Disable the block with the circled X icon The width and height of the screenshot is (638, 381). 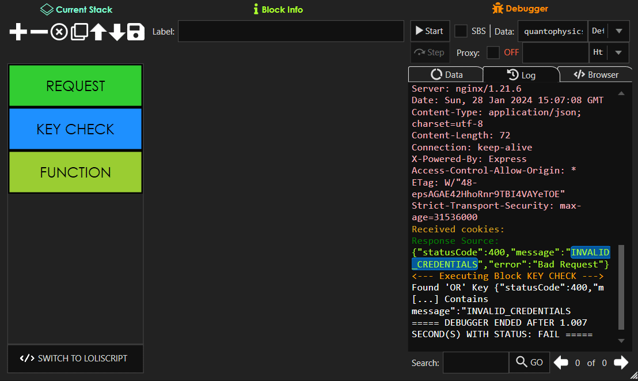tap(58, 32)
